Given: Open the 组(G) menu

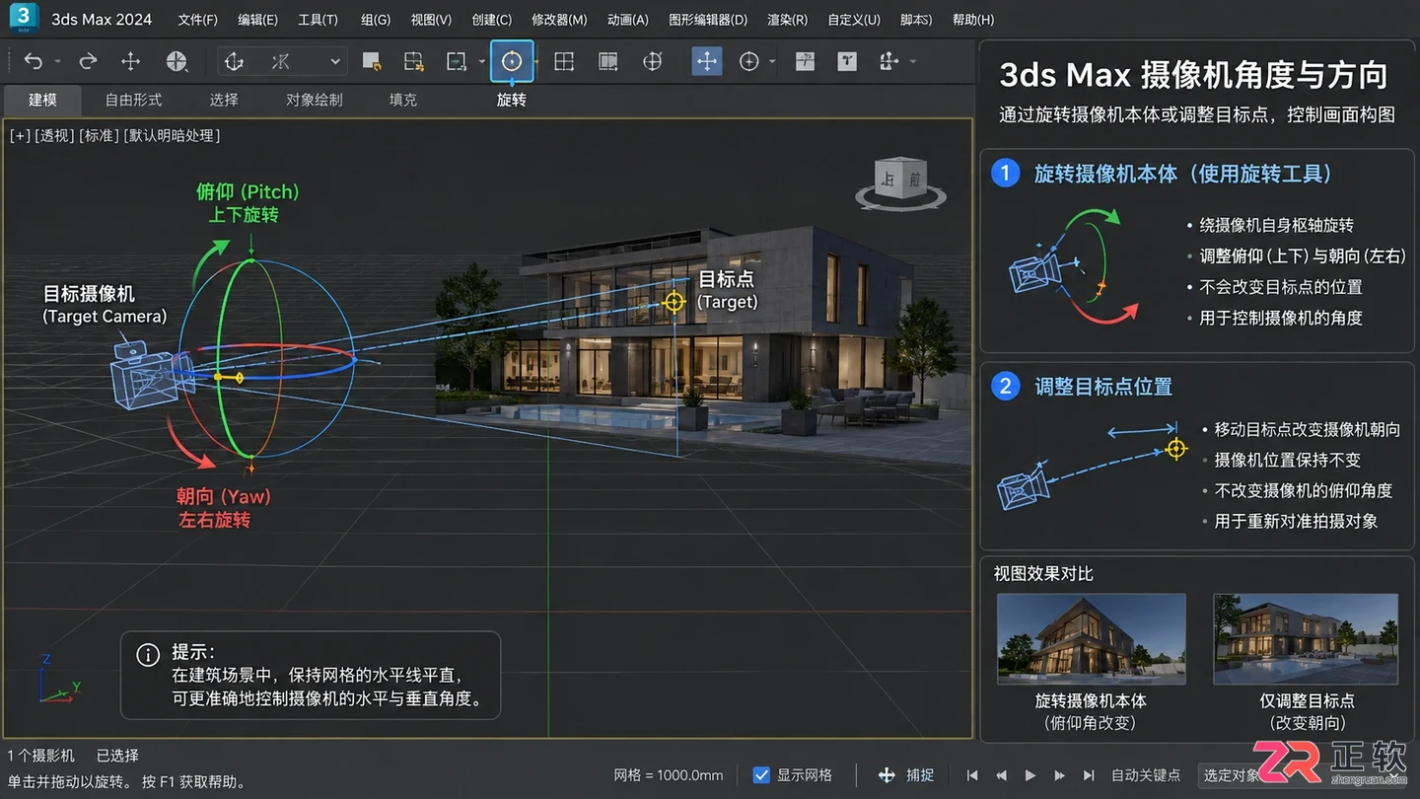Looking at the screenshot, I should coord(376,20).
